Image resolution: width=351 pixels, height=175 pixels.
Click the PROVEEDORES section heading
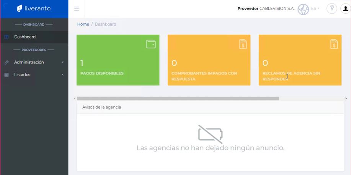34,50
